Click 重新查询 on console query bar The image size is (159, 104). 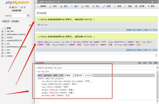point(48,76)
